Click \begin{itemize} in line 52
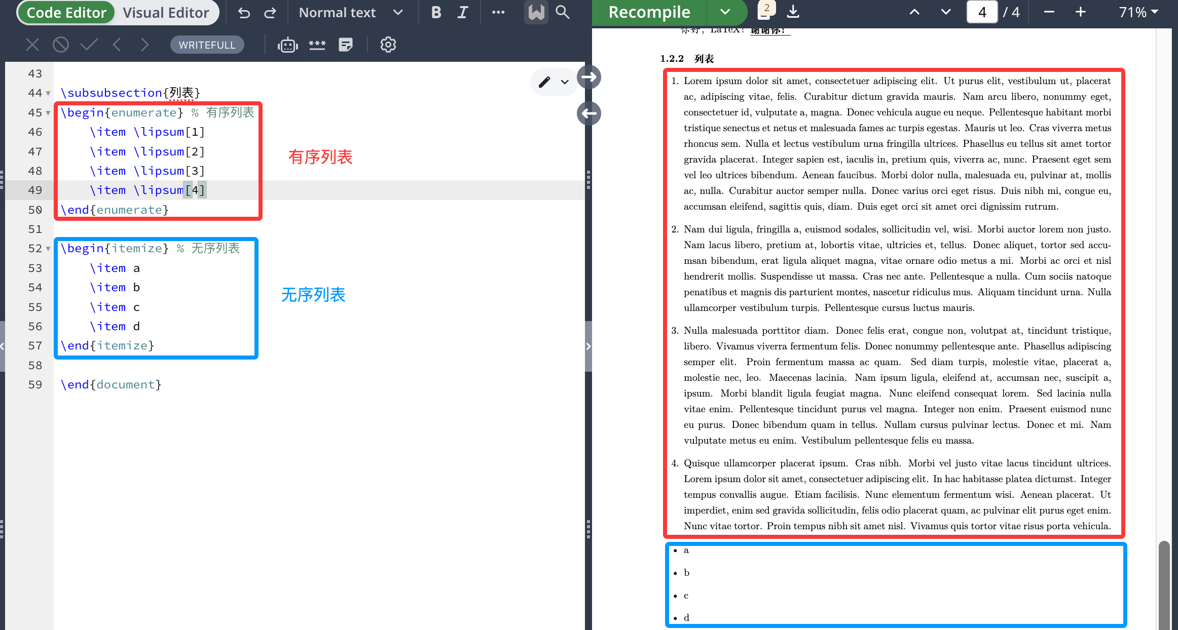The width and height of the screenshot is (1178, 630). (x=115, y=248)
